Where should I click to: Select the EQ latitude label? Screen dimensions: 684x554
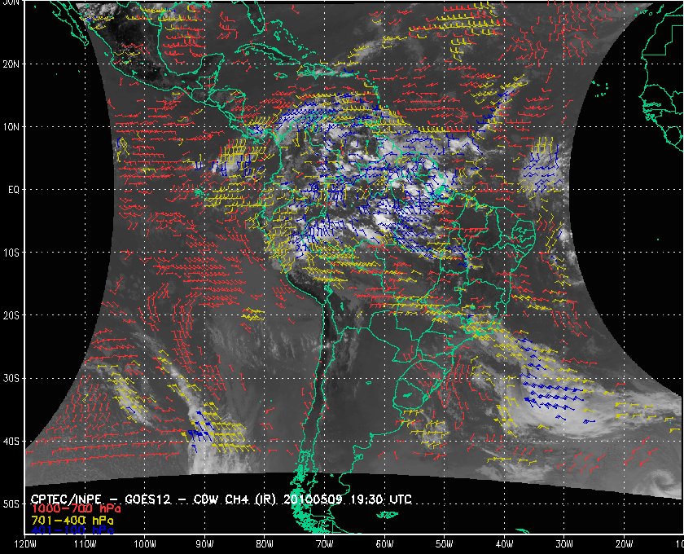(13, 189)
